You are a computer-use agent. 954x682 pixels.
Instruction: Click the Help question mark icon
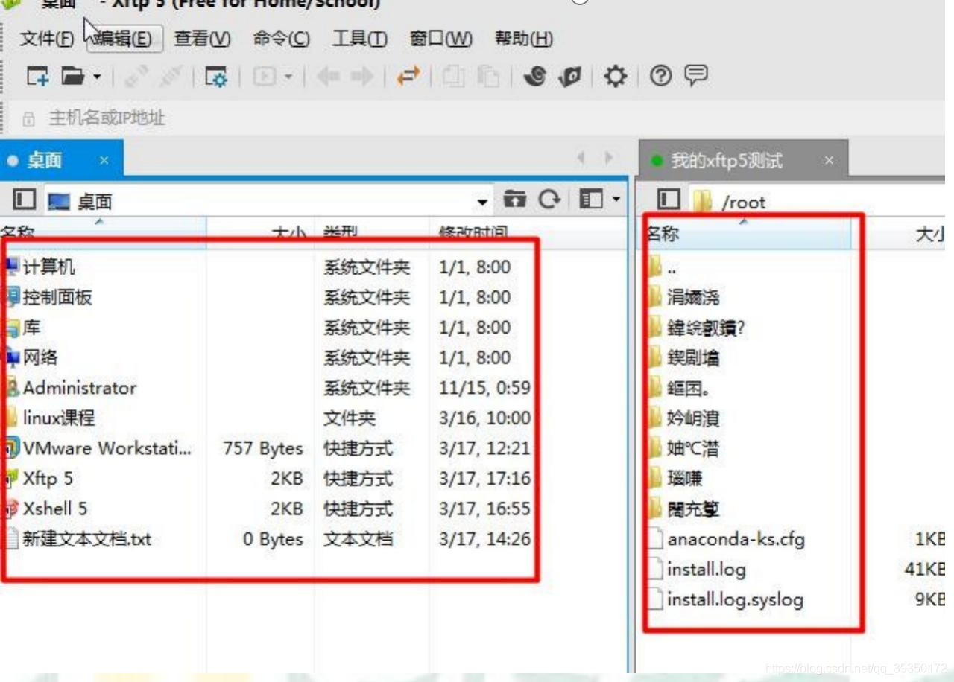[x=660, y=76]
